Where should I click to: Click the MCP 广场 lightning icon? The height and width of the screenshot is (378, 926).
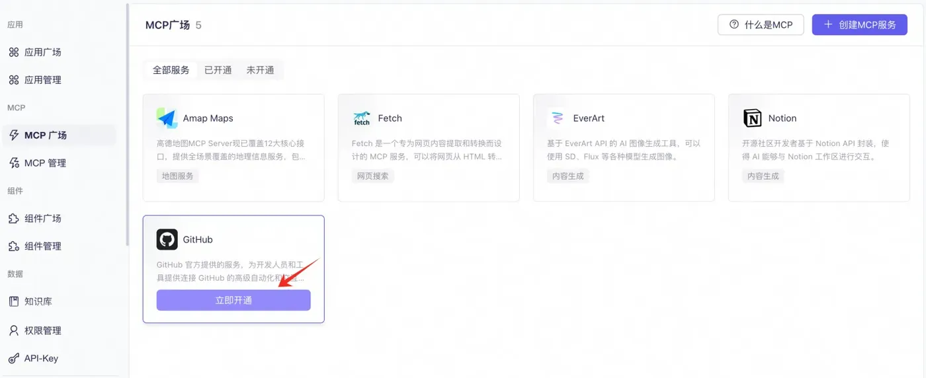(13, 135)
